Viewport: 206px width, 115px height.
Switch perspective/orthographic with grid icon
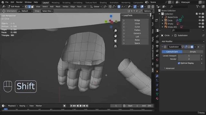point(116,46)
